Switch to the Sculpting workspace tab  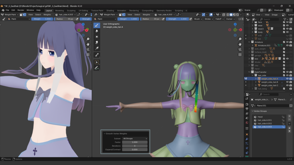(x=71, y=11)
